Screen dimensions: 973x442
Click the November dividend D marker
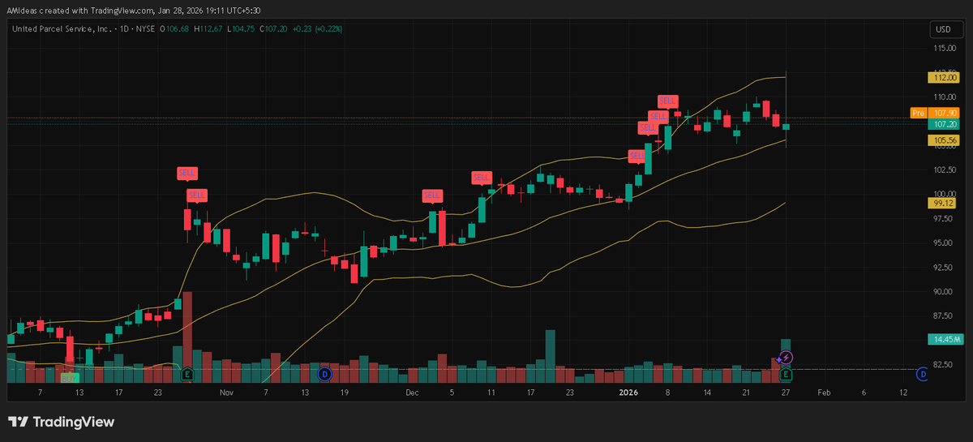pyautogui.click(x=324, y=374)
